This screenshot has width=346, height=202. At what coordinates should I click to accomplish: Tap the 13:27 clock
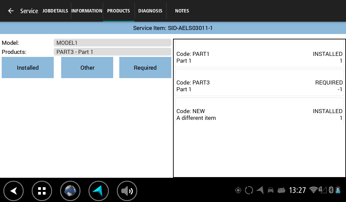point(297,190)
